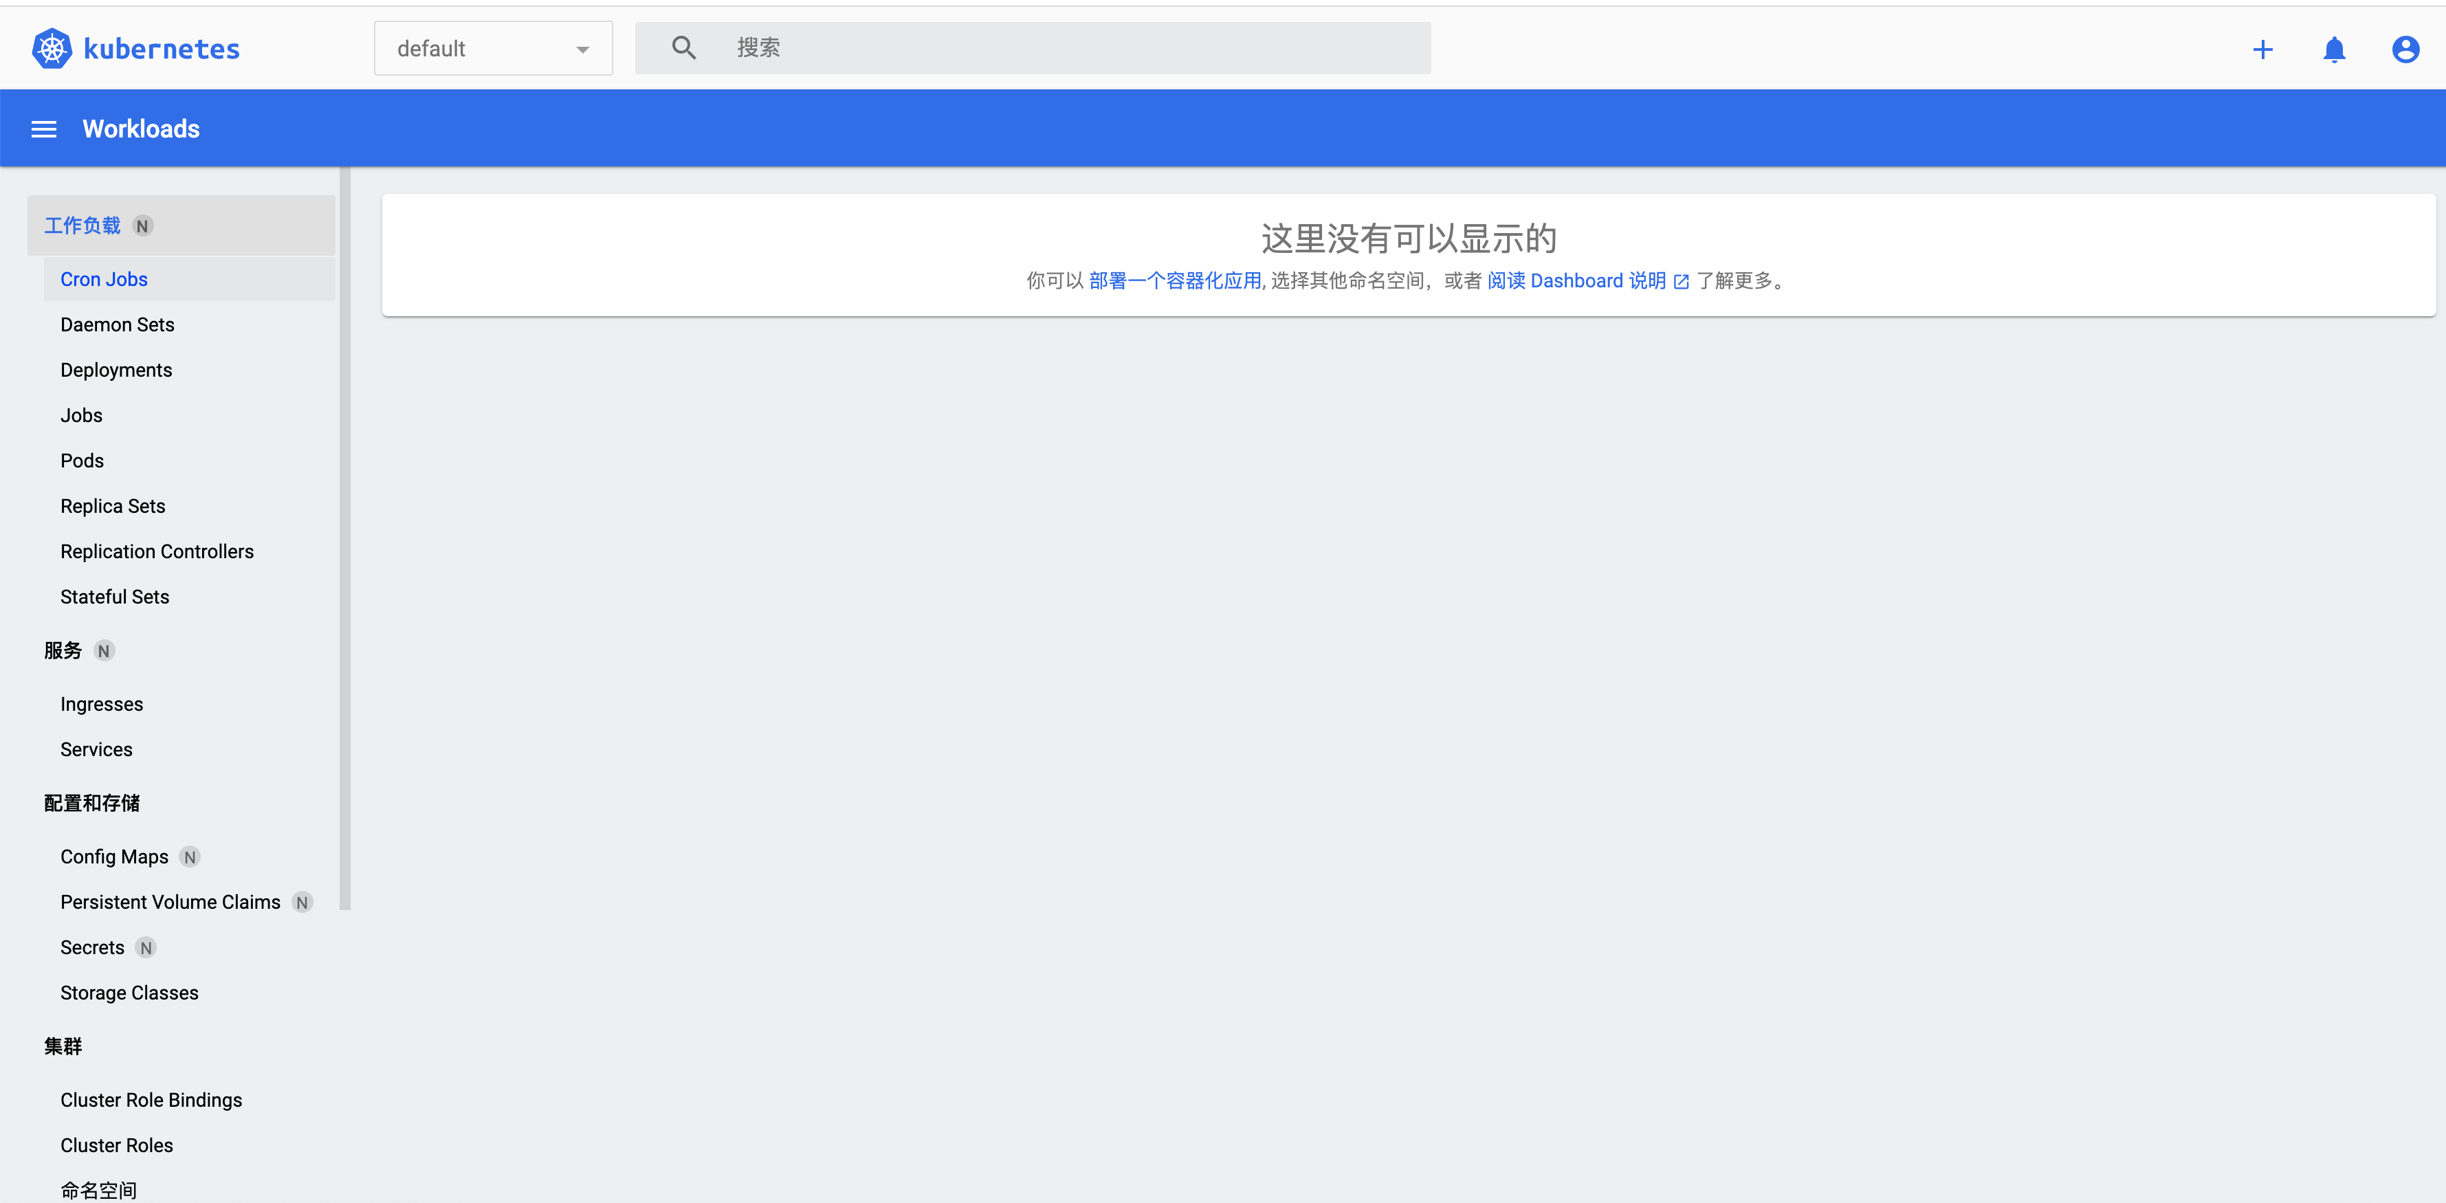2446x1203 pixels.
Task: Click the 部署一个容器化应用 link
Action: pos(1175,281)
